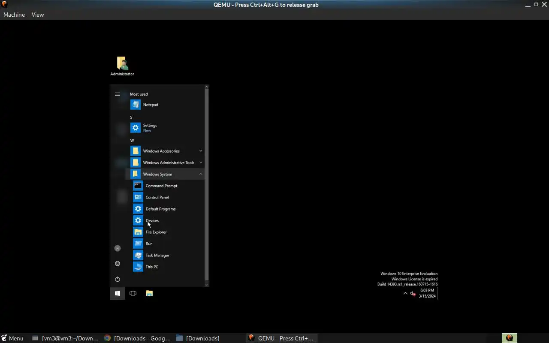The height and width of the screenshot is (343, 549).
Task: Switch to vm3 terminal taskbar item
Action: tap(66, 338)
